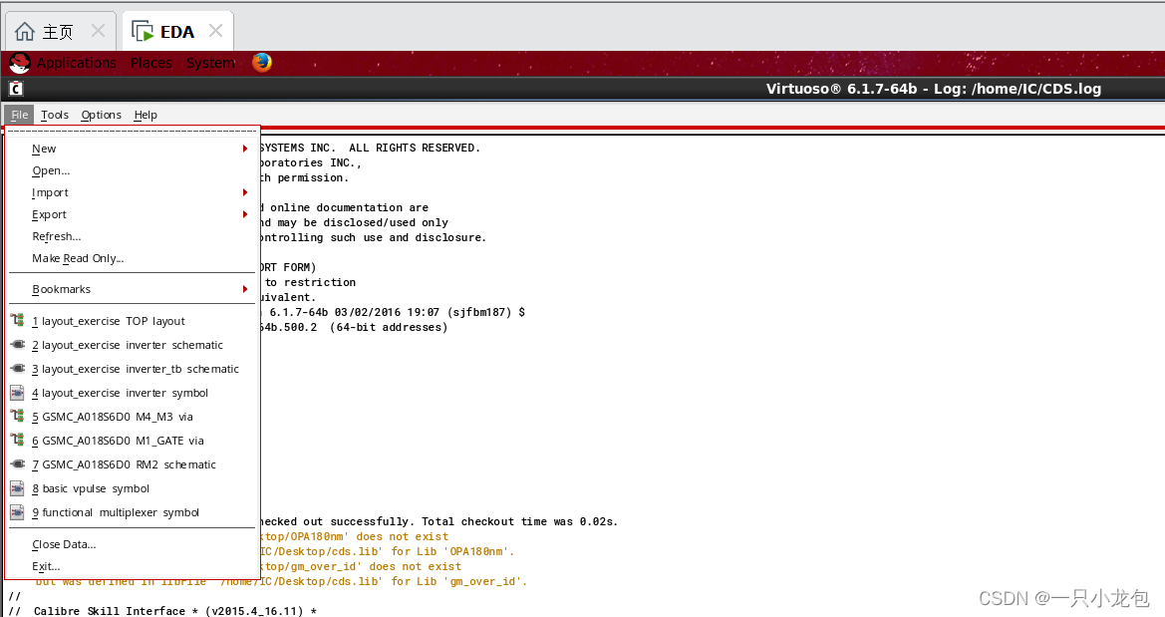Open the File menu
This screenshot has height=617, width=1165.
(x=19, y=115)
